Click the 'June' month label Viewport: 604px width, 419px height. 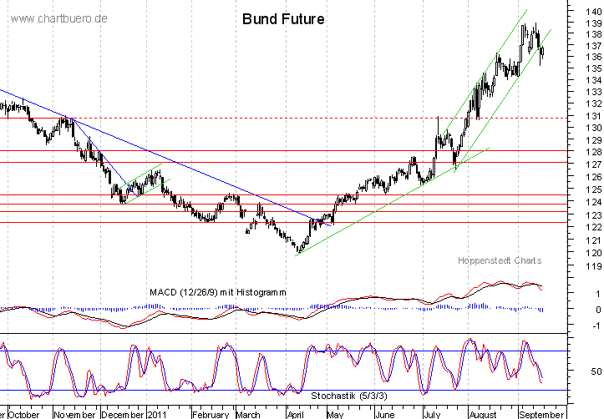click(384, 414)
